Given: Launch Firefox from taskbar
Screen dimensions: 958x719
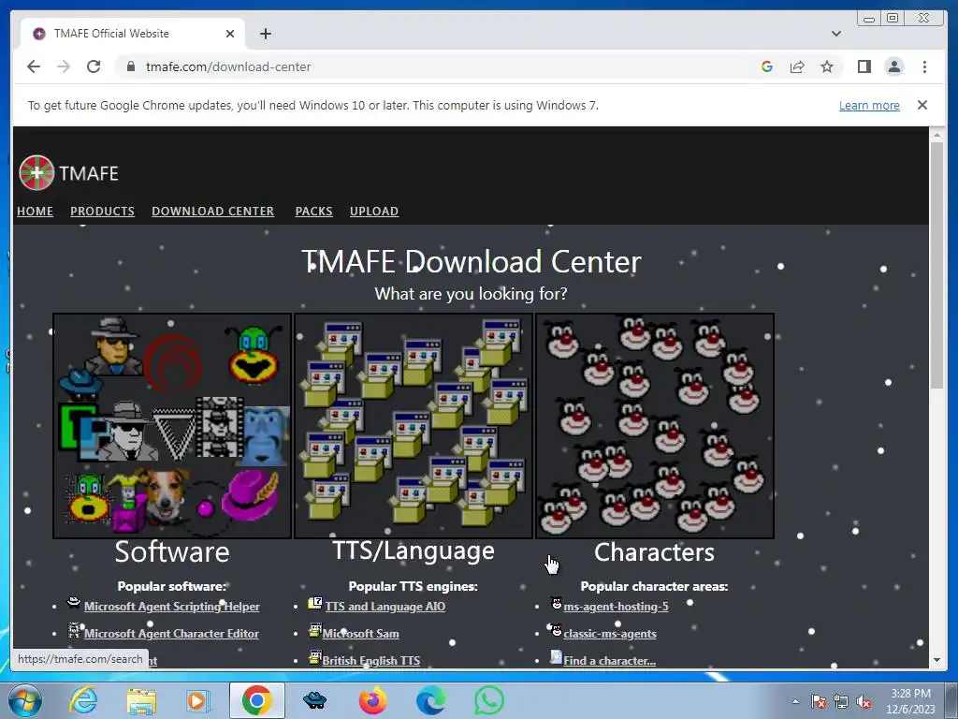Looking at the screenshot, I should click(373, 700).
